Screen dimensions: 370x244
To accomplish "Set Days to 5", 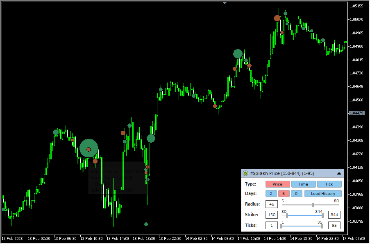I will point(284,194).
